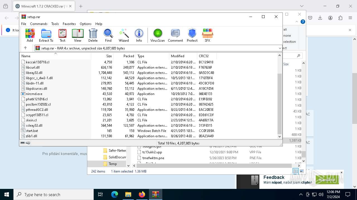Click the taskbar search box

click(54, 194)
